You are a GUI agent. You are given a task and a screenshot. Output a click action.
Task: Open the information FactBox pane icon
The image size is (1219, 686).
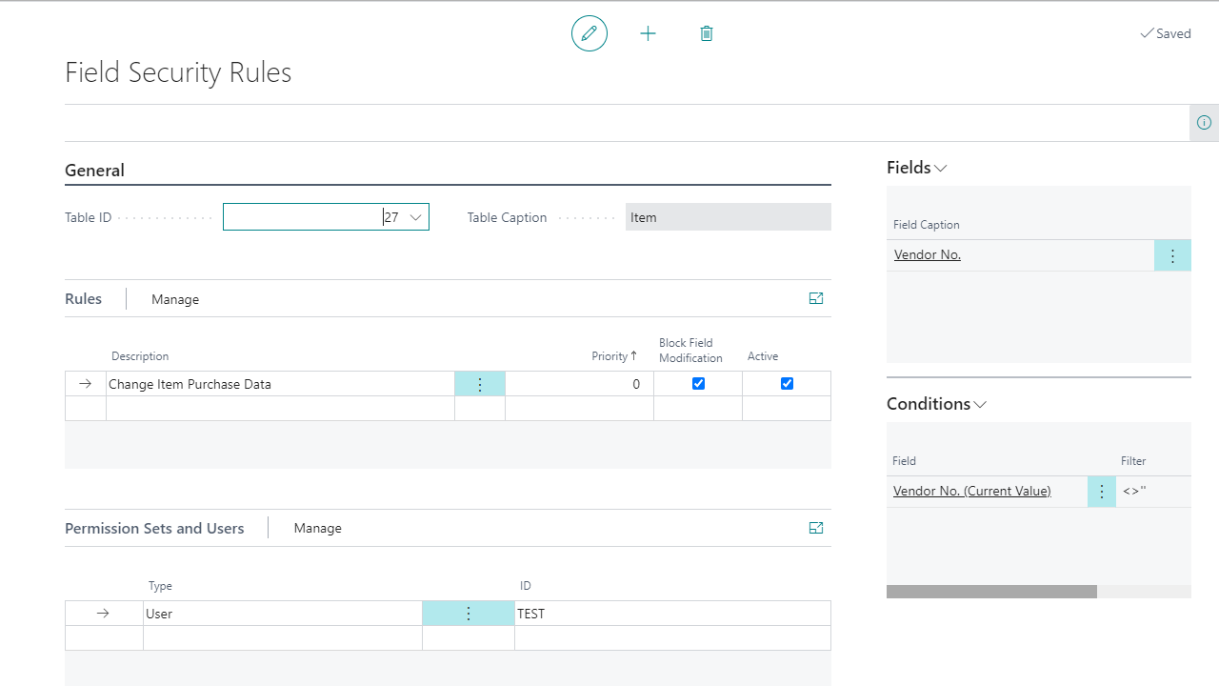tap(1204, 123)
